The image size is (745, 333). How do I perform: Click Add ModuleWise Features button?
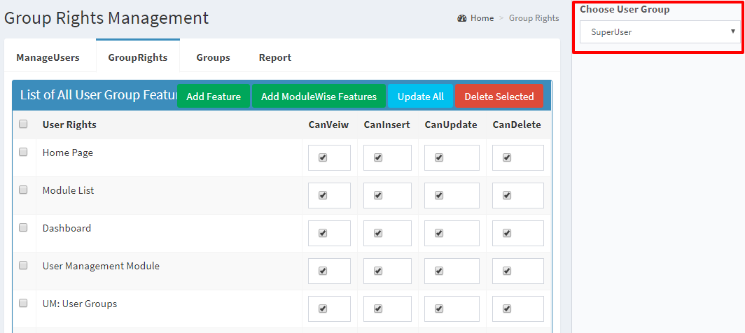click(x=319, y=97)
